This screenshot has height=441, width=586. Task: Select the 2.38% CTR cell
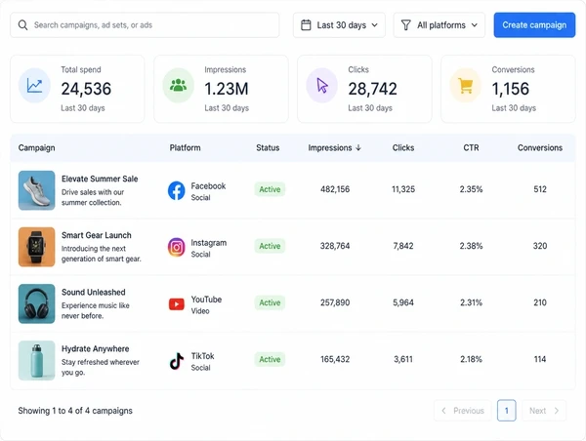click(x=471, y=246)
